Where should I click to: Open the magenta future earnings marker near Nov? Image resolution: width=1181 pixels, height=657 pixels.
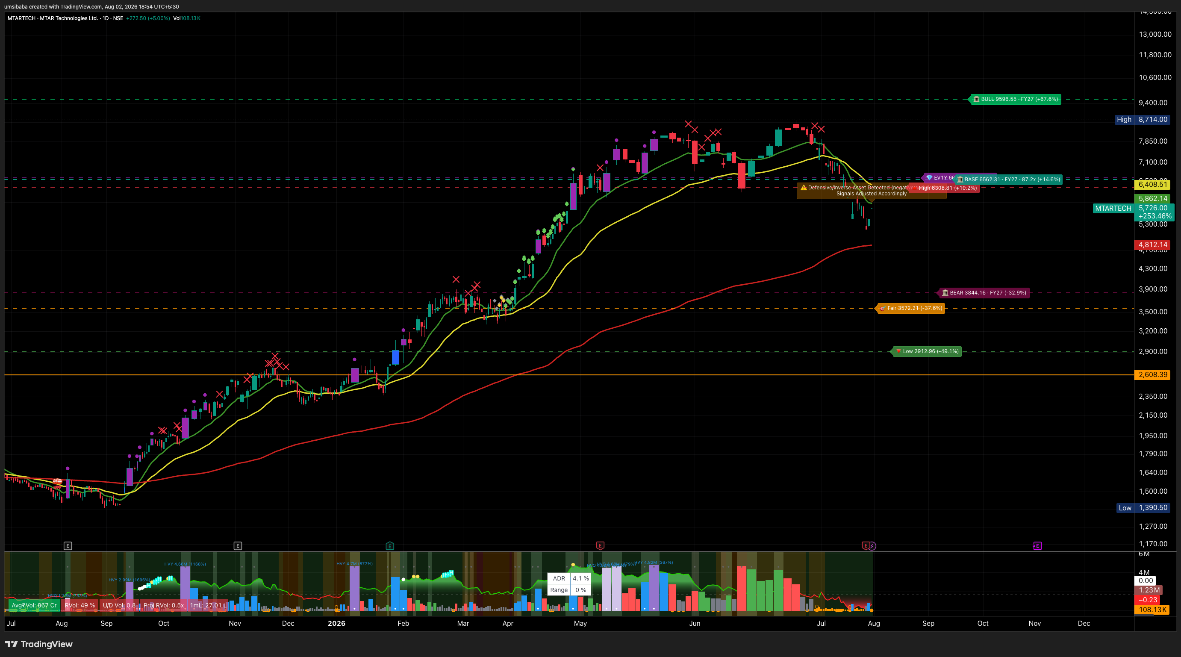point(1037,545)
